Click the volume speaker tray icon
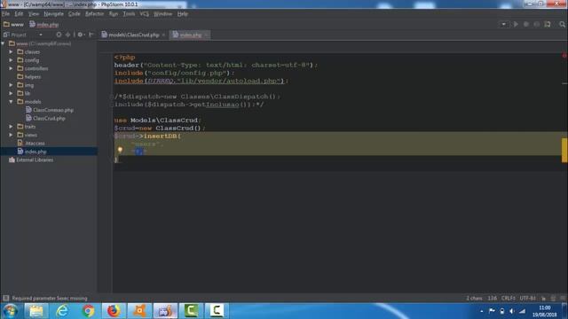 [x=512, y=311]
